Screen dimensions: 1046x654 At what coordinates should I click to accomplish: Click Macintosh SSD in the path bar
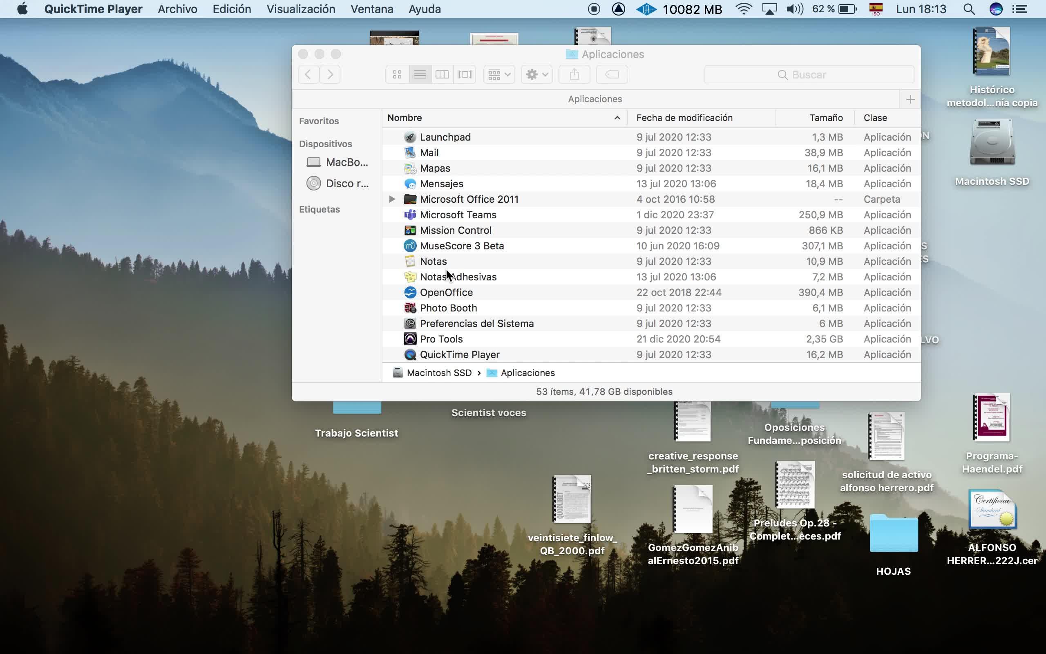coord(438,373)
